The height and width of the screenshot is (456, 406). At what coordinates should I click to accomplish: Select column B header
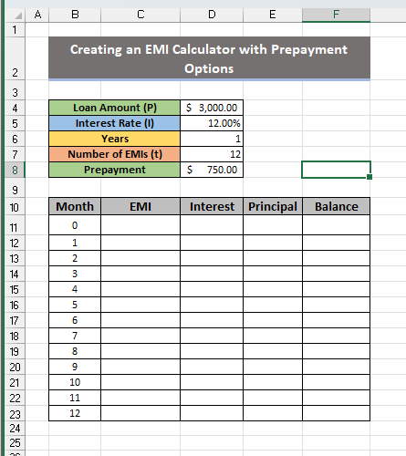point(75,15)
